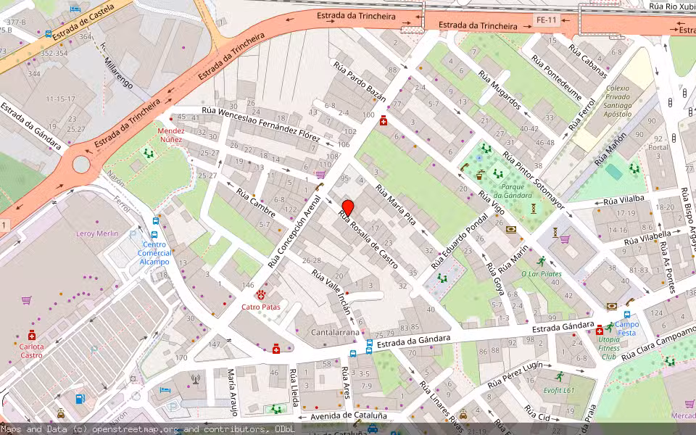This screenshot has height=435, width=696.
Task: Click the O Lar Pilates label
Action: (542, 274)
